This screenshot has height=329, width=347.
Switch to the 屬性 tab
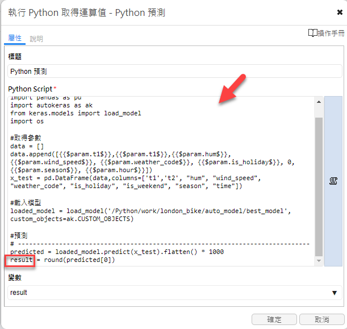point(15,38)
